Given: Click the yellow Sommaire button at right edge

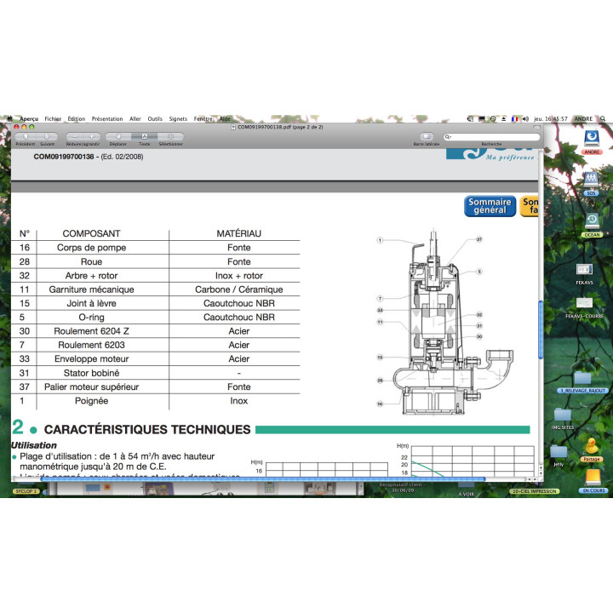Looking at the screenshot, I should (x=530, y=206).
